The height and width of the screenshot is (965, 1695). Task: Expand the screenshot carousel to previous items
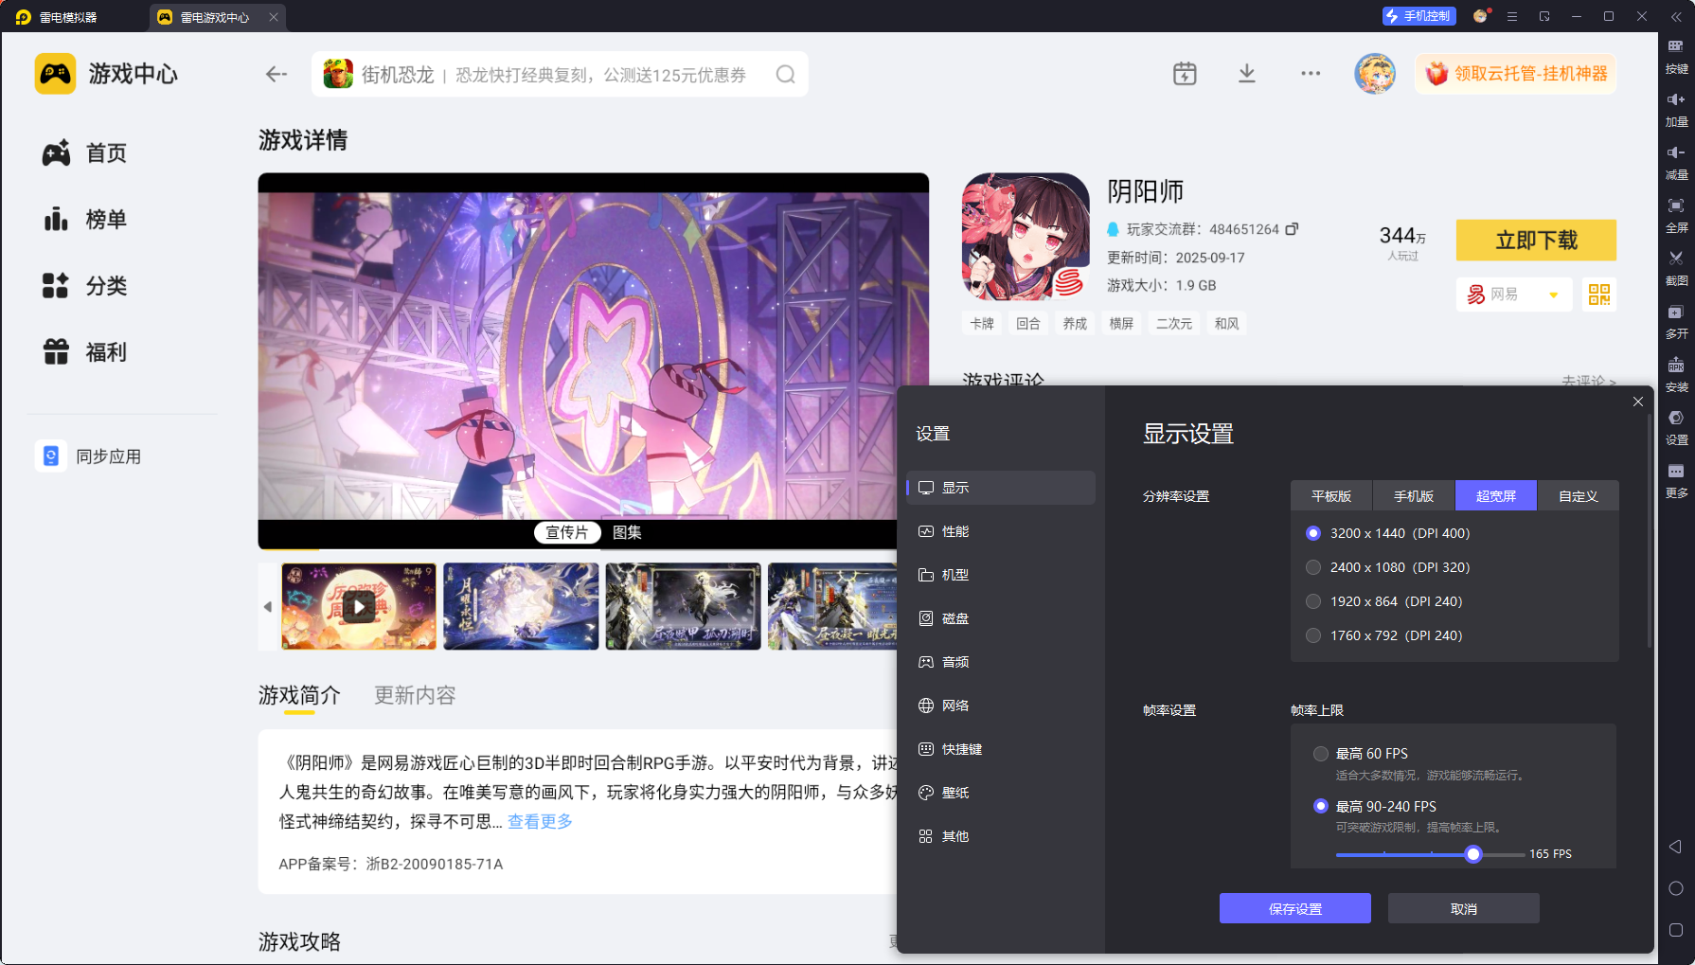click(268, 607)
